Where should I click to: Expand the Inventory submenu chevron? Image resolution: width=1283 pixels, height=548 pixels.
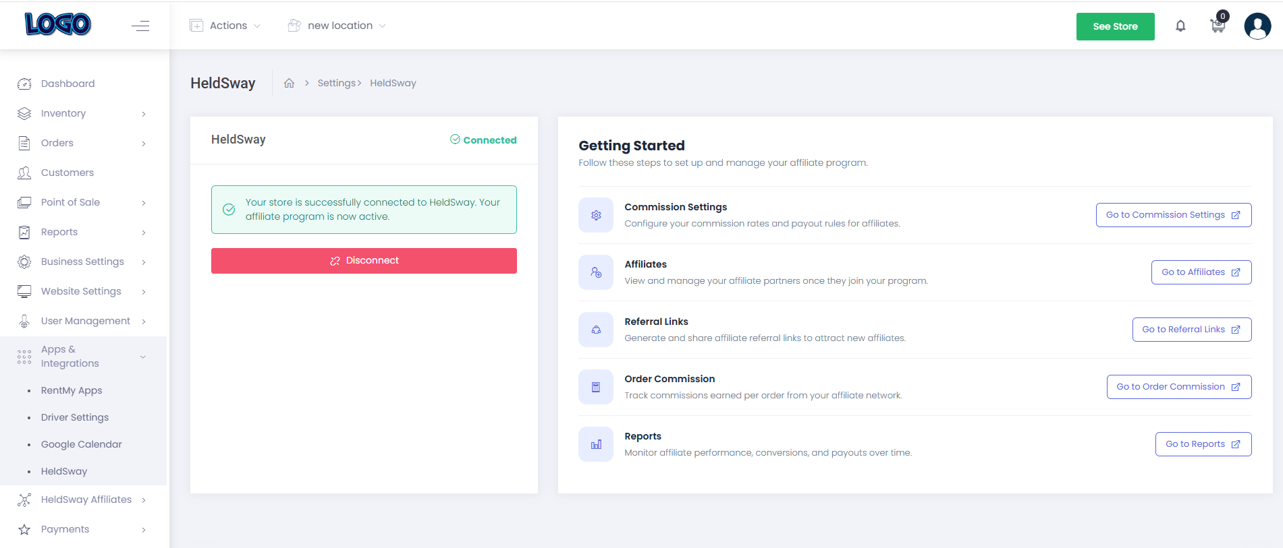click(144, 114)
